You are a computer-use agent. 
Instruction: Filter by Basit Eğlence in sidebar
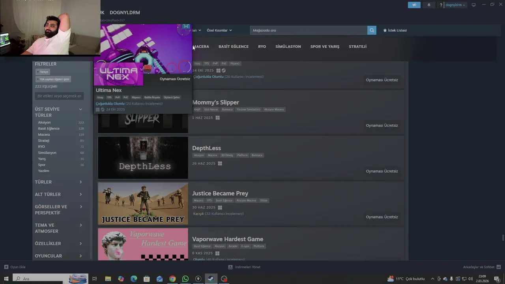click(49, 129)
